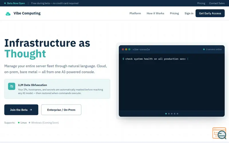Screen dimensions: 229x143
Task: Click the LLM Data Obfuscation heading
Action: 32,85
